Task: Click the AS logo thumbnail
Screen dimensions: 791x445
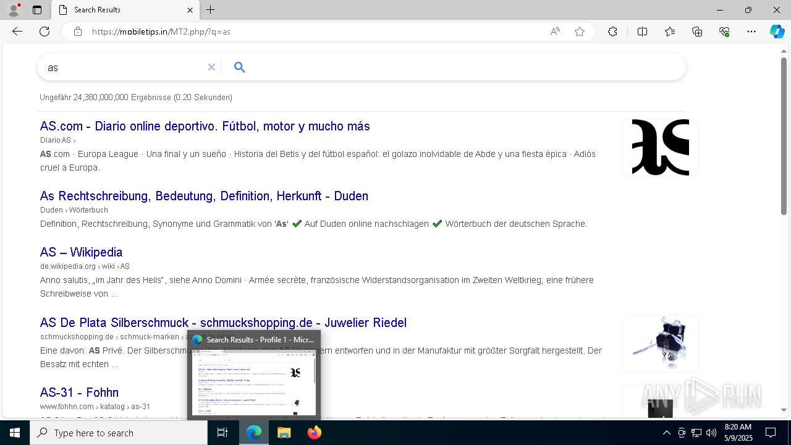Action: tap(660, 147)
